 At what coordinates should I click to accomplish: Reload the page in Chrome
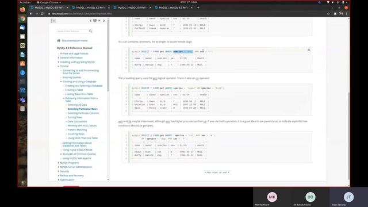(42, 14)
